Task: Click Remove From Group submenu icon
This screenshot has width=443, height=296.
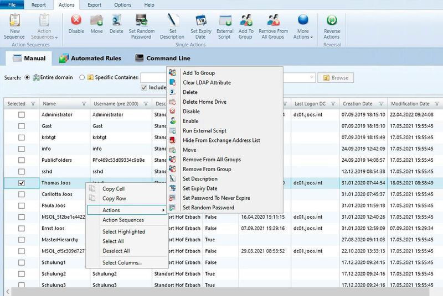Action: pyautogui.click(x=172, y=169)
